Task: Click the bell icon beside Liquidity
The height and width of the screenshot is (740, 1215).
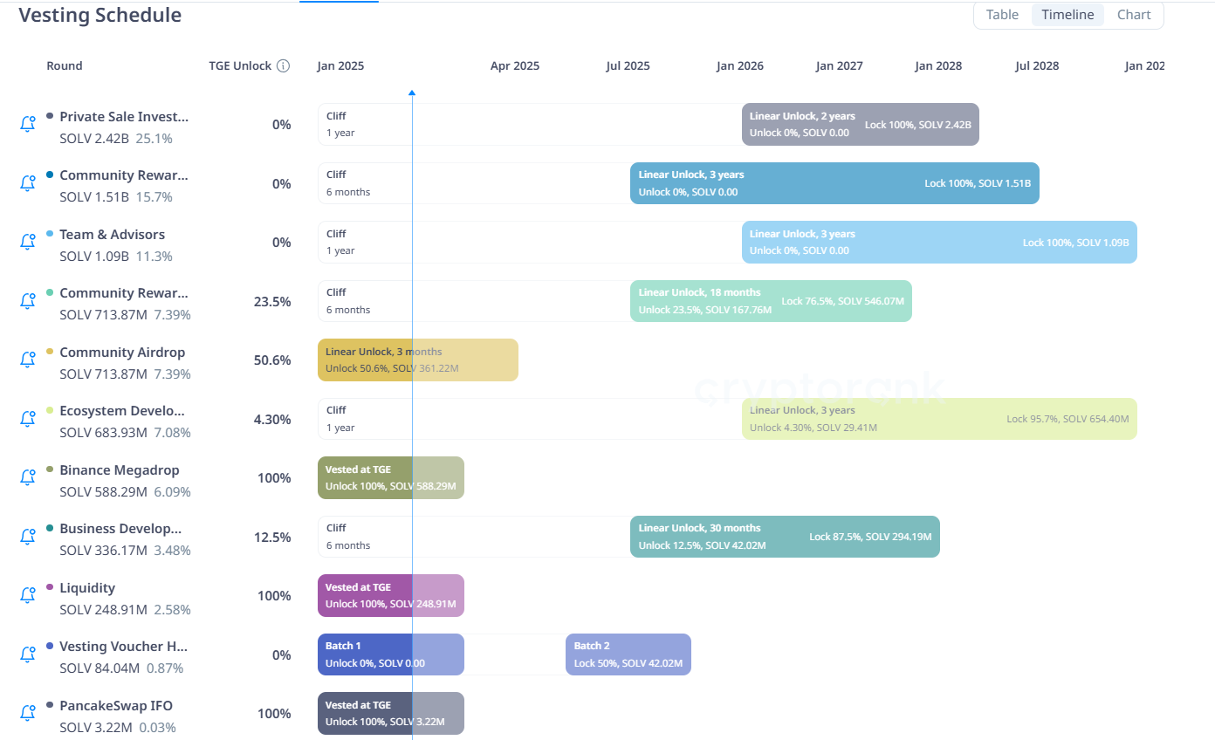Action: 27,595
